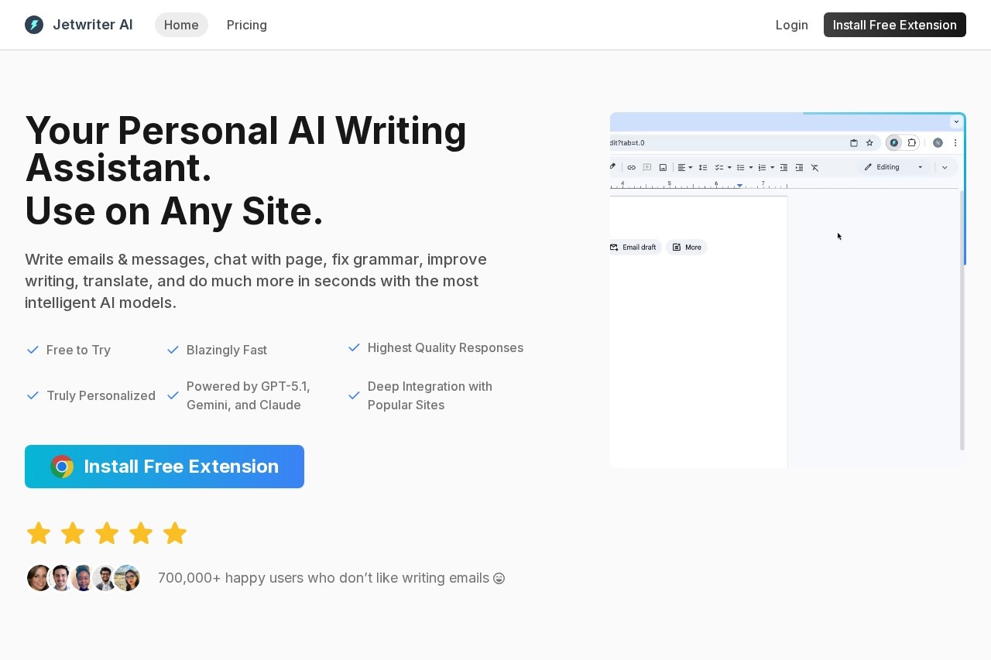Click the checklist icon in the toolbar
Screen dimensions: 991x660
[718, 167]
